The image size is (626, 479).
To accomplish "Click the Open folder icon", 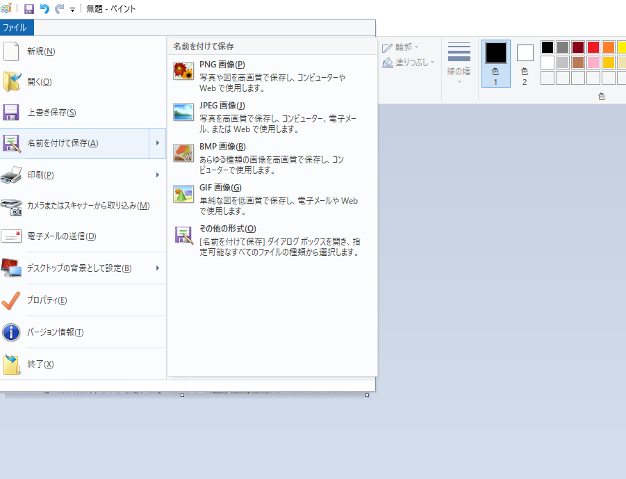I will tap(12, 81).
